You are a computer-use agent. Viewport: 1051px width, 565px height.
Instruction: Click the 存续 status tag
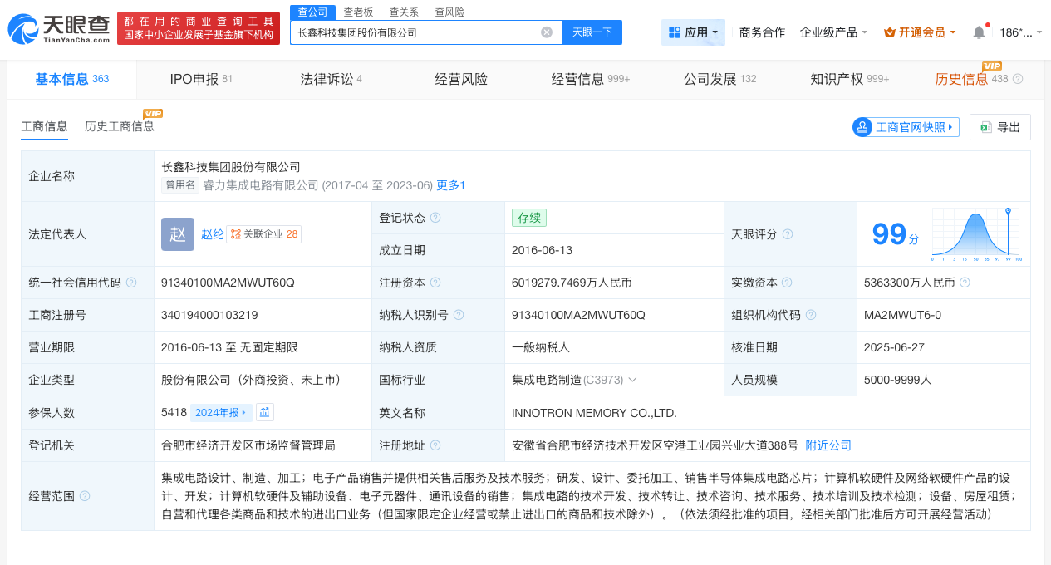click(529, 218)
